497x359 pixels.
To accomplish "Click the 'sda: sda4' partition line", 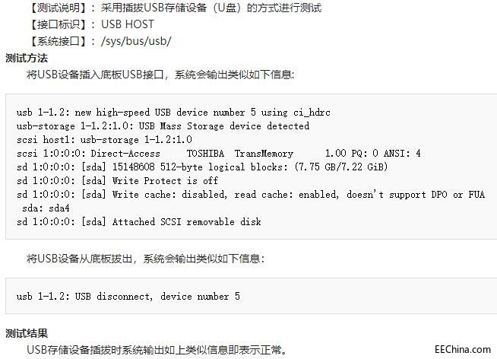I will [46, 208].
